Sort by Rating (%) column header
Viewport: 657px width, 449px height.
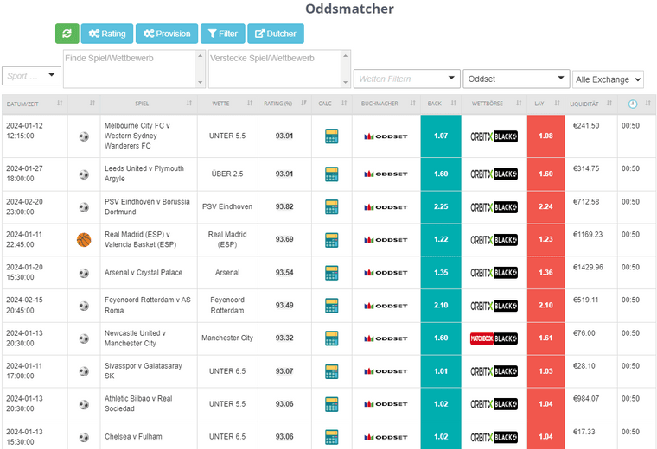(x=284, y=104)
